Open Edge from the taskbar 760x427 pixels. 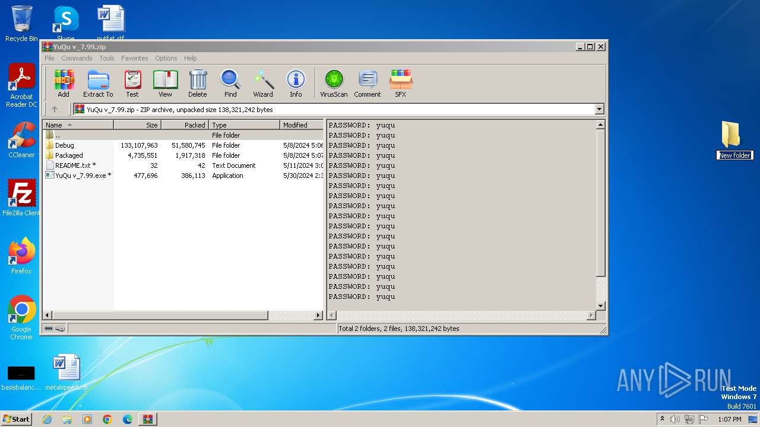pyautogui.click(x=128, y=419)
